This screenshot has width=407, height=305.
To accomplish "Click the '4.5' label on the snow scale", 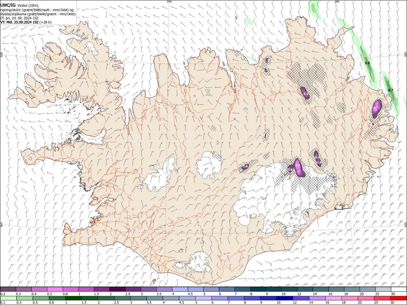I will pos(190,294).
